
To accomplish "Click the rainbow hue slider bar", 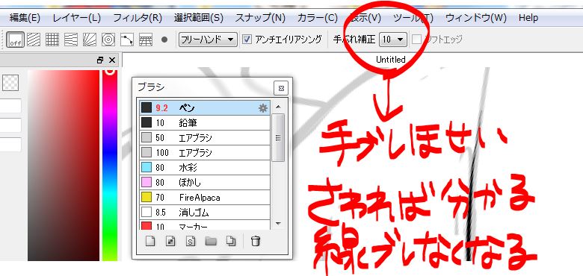I will [110, 165].
